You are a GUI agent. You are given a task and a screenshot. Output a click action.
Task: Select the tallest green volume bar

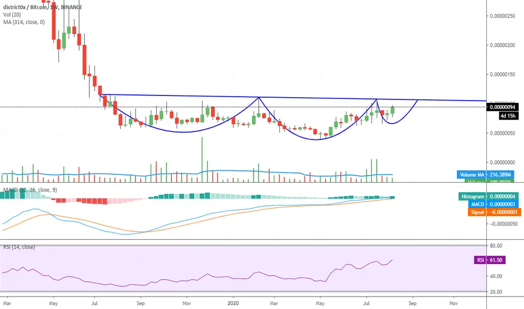(202, 160)
